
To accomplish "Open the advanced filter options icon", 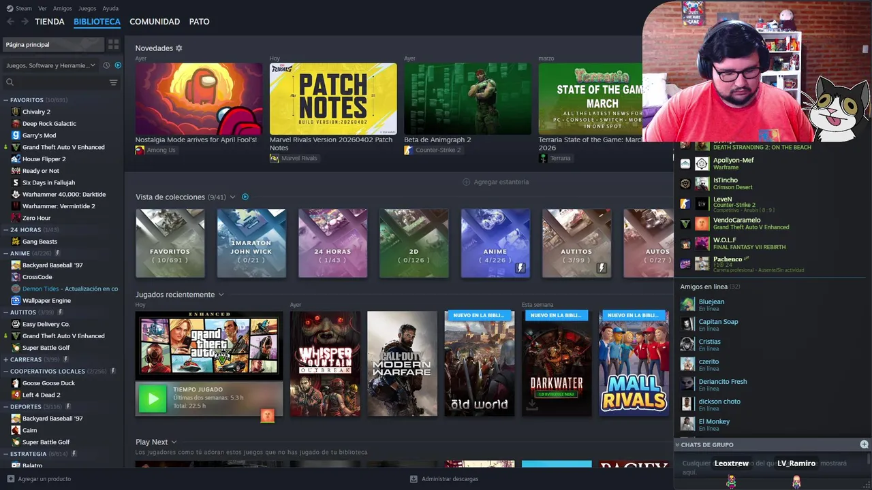I will coord(113,82).
